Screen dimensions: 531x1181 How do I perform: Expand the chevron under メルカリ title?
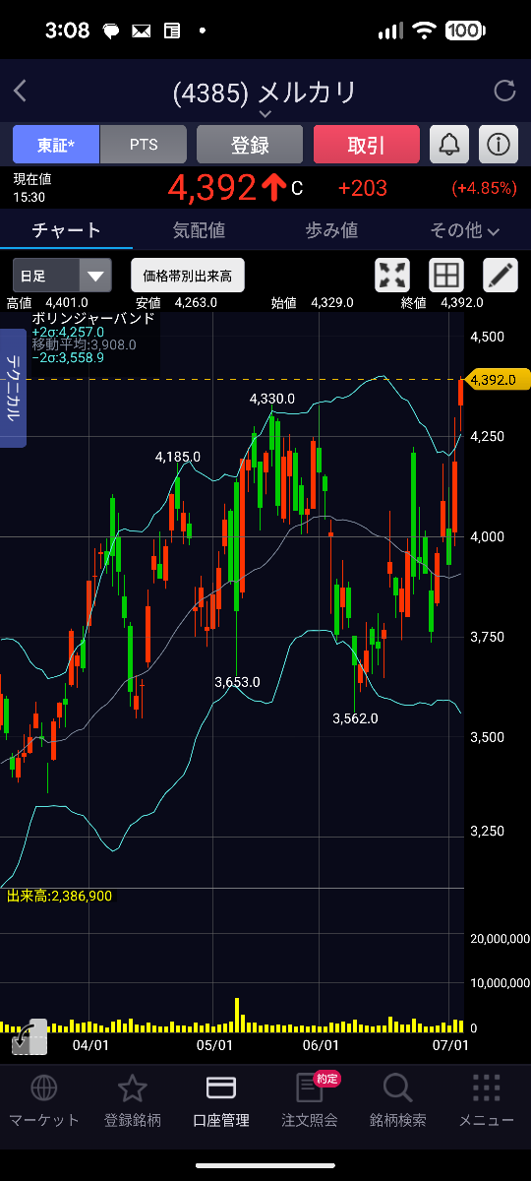(x=265, y=114)
